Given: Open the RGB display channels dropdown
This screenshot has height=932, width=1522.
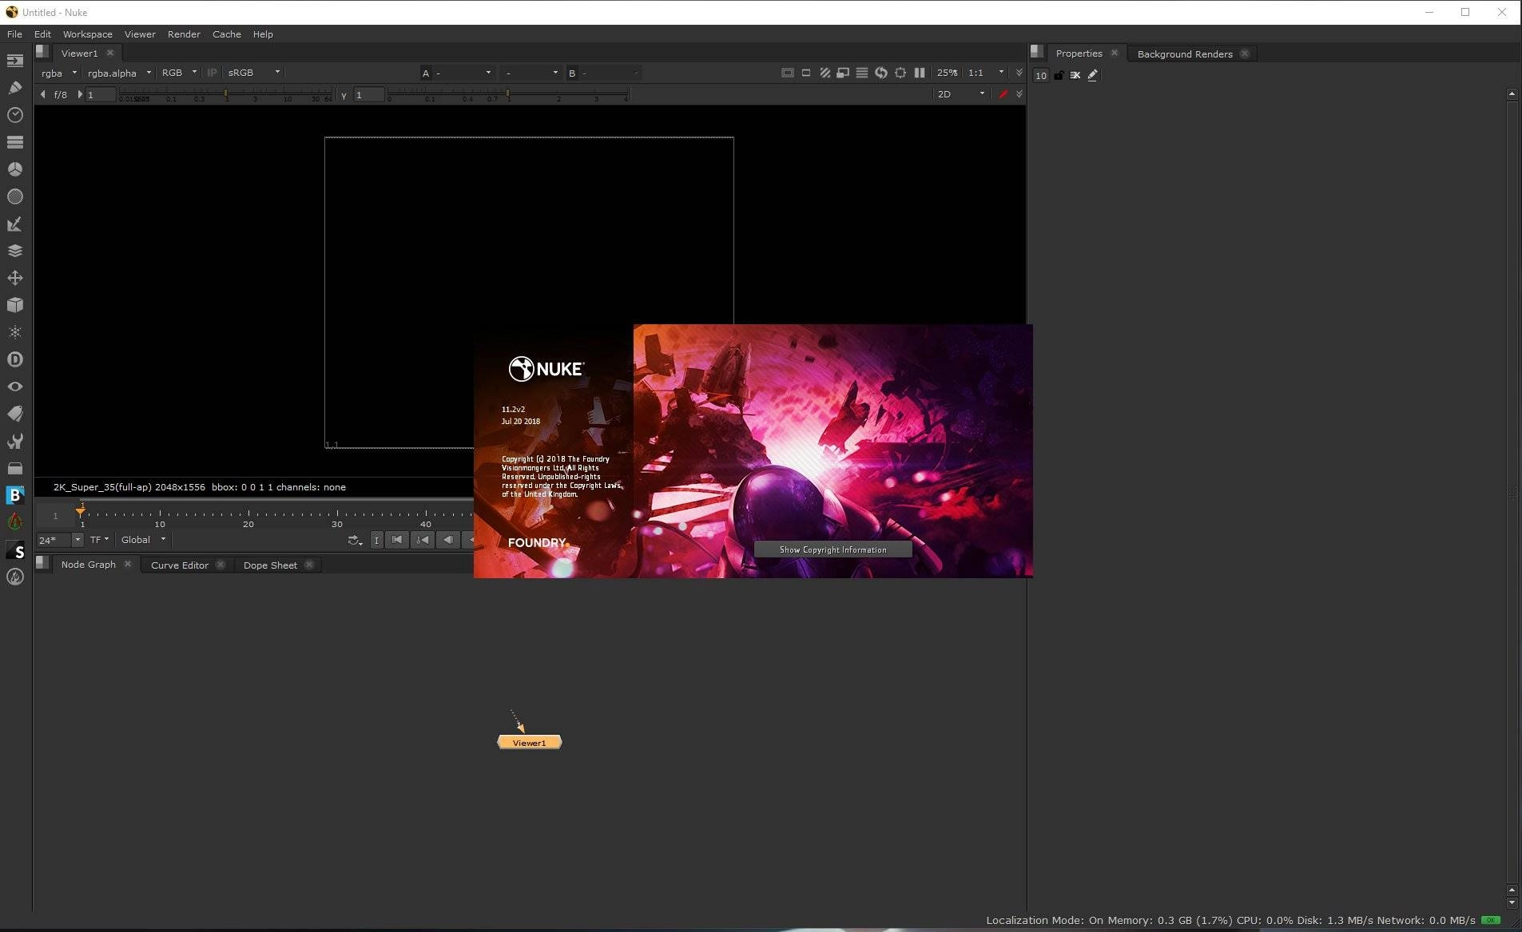Looking at the screenshot, I should pos(179,73).
